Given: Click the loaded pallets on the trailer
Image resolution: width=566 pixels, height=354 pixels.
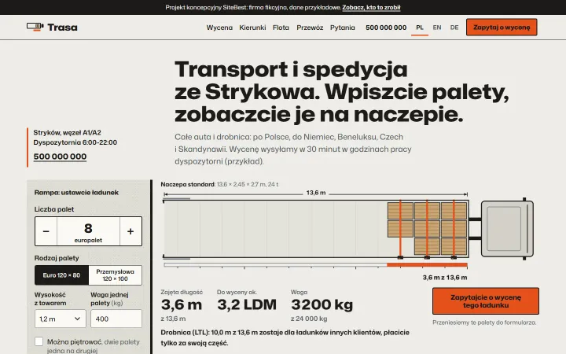Looking at the screenshot, I should click(428, 229).
